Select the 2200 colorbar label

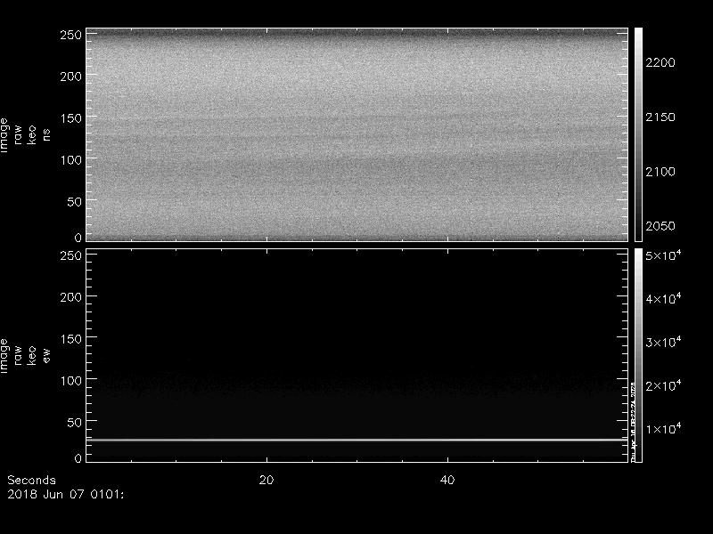click(x=662, y=63)
